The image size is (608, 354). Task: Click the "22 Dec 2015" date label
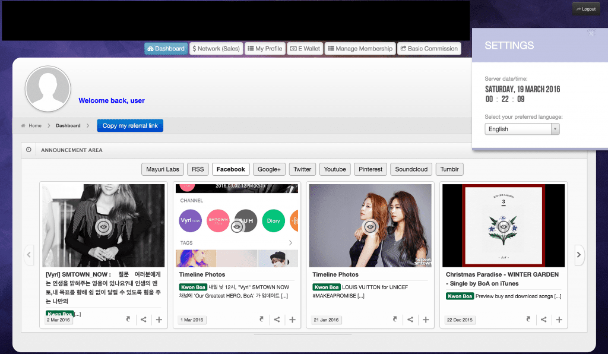coord(460,320)
